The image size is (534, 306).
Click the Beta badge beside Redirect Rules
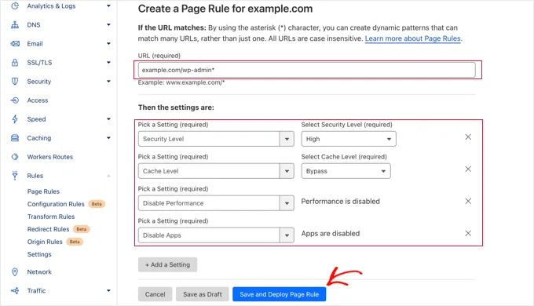pyautogui.click(x=82, y=229)
